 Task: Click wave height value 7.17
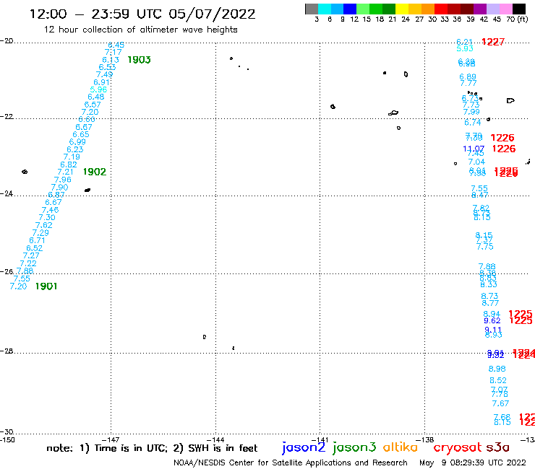point(113,53)
